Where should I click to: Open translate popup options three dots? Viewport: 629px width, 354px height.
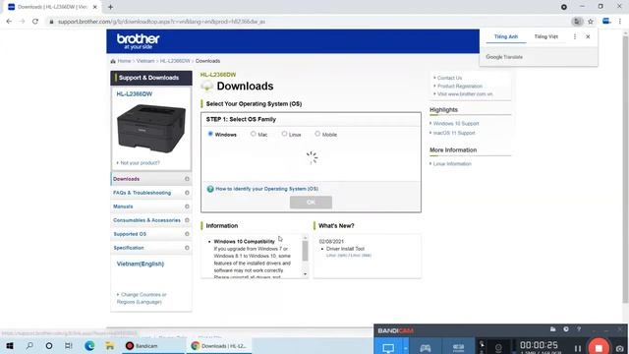(x=575, y=36)
